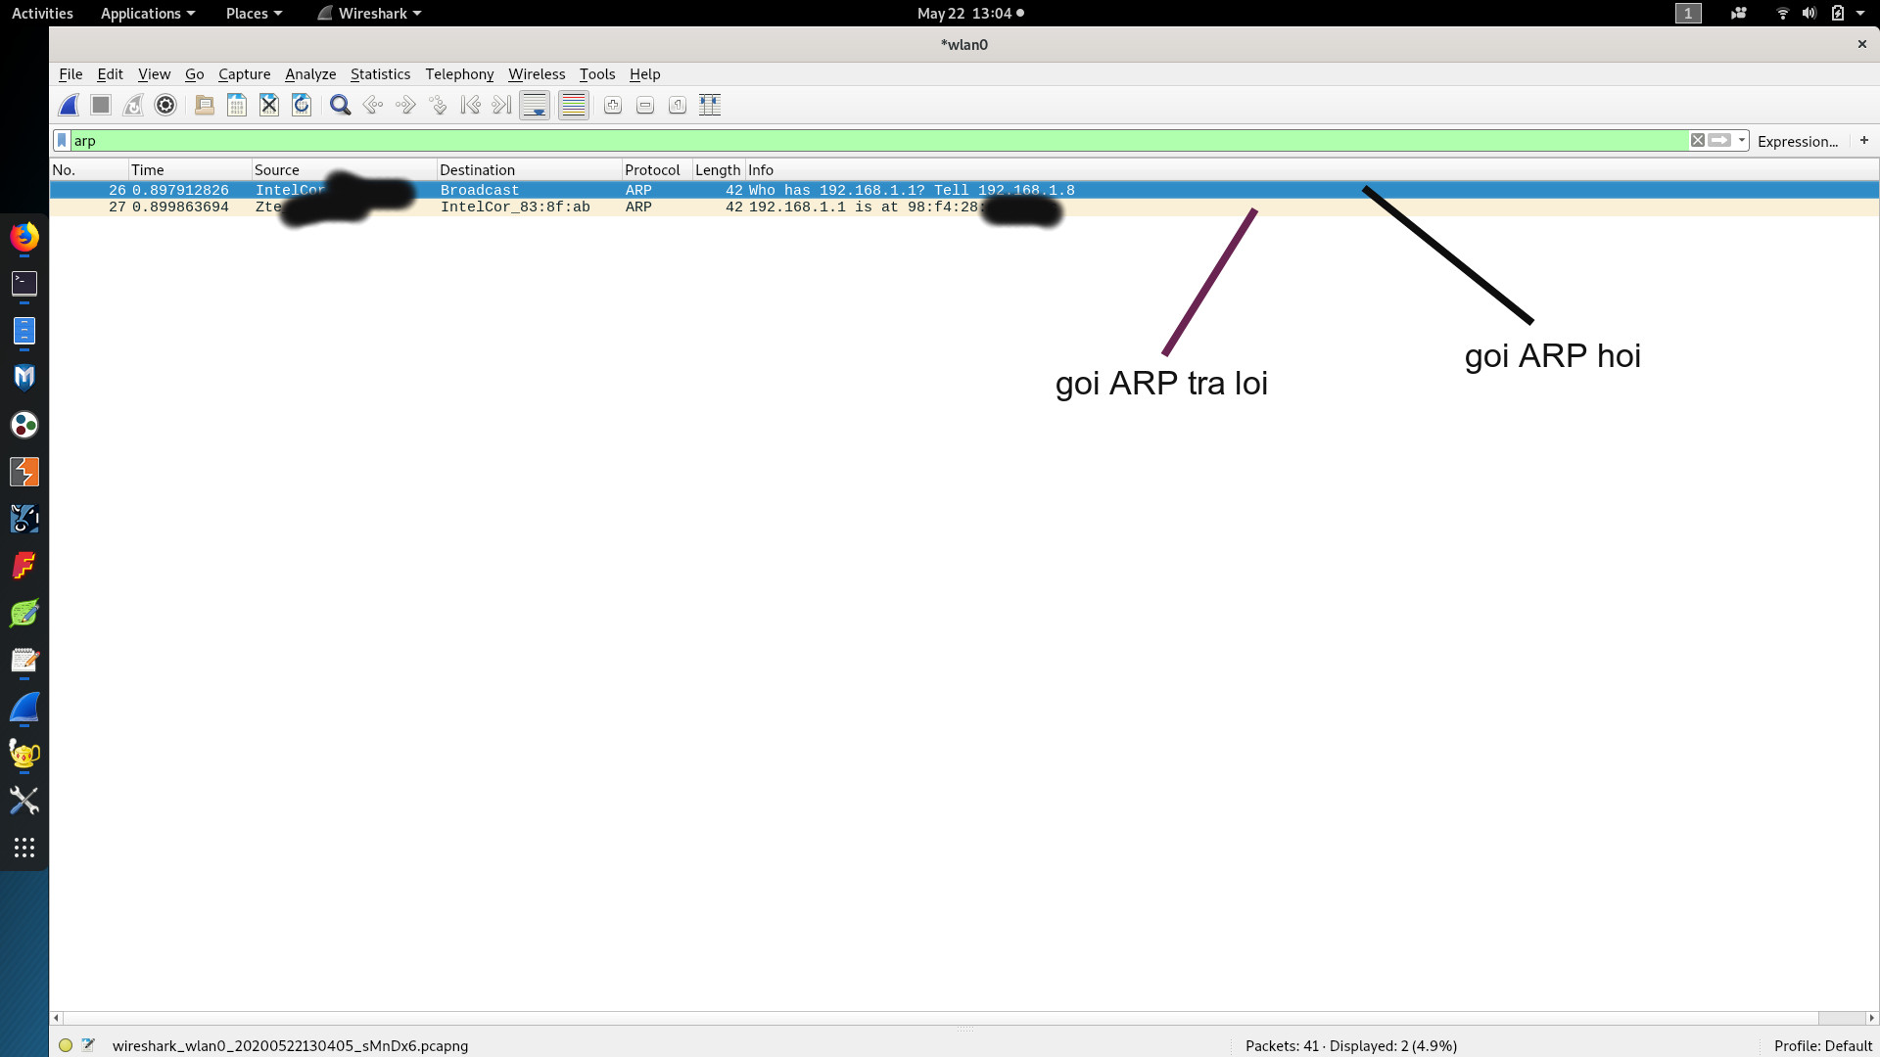Image resolution: width=1880 pixels, height=1057 pixels.
Task: Open the Edit menu
Action: pyautogui.click(x=110, y=74)
